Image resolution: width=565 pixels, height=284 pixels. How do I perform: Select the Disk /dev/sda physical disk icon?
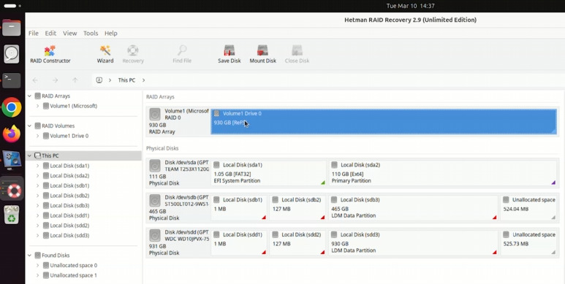click(x=154, y=166)
